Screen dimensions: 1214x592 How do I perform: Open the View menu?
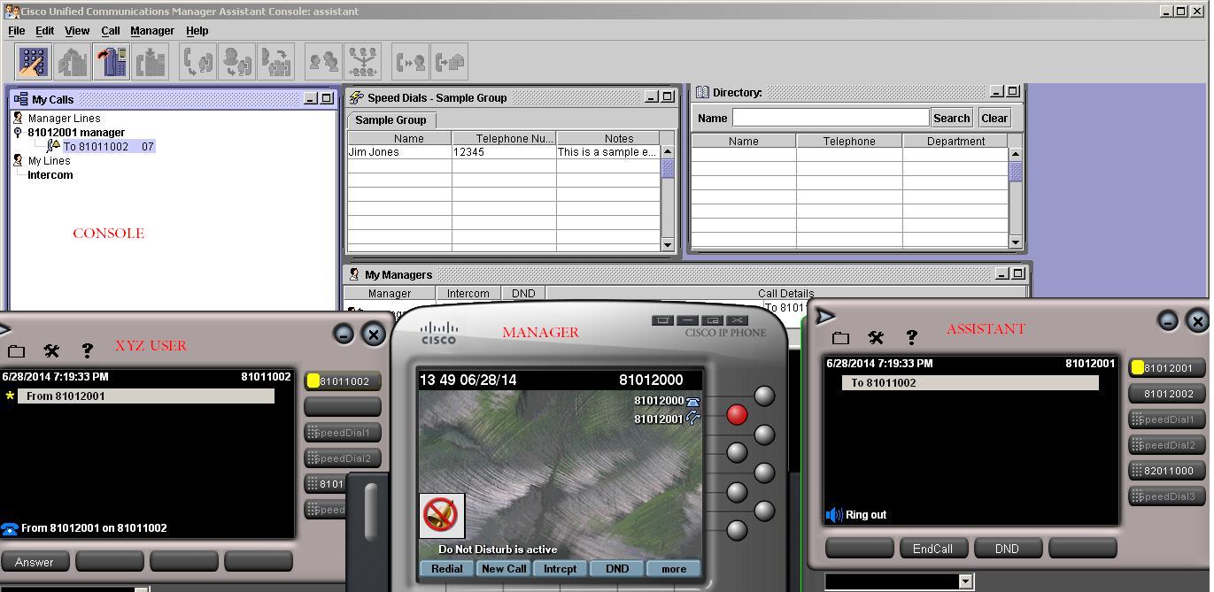pos(77,30)
